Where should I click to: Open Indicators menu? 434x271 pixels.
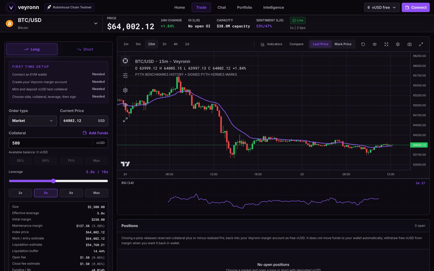pyautogui.click(x=272, y=44)
